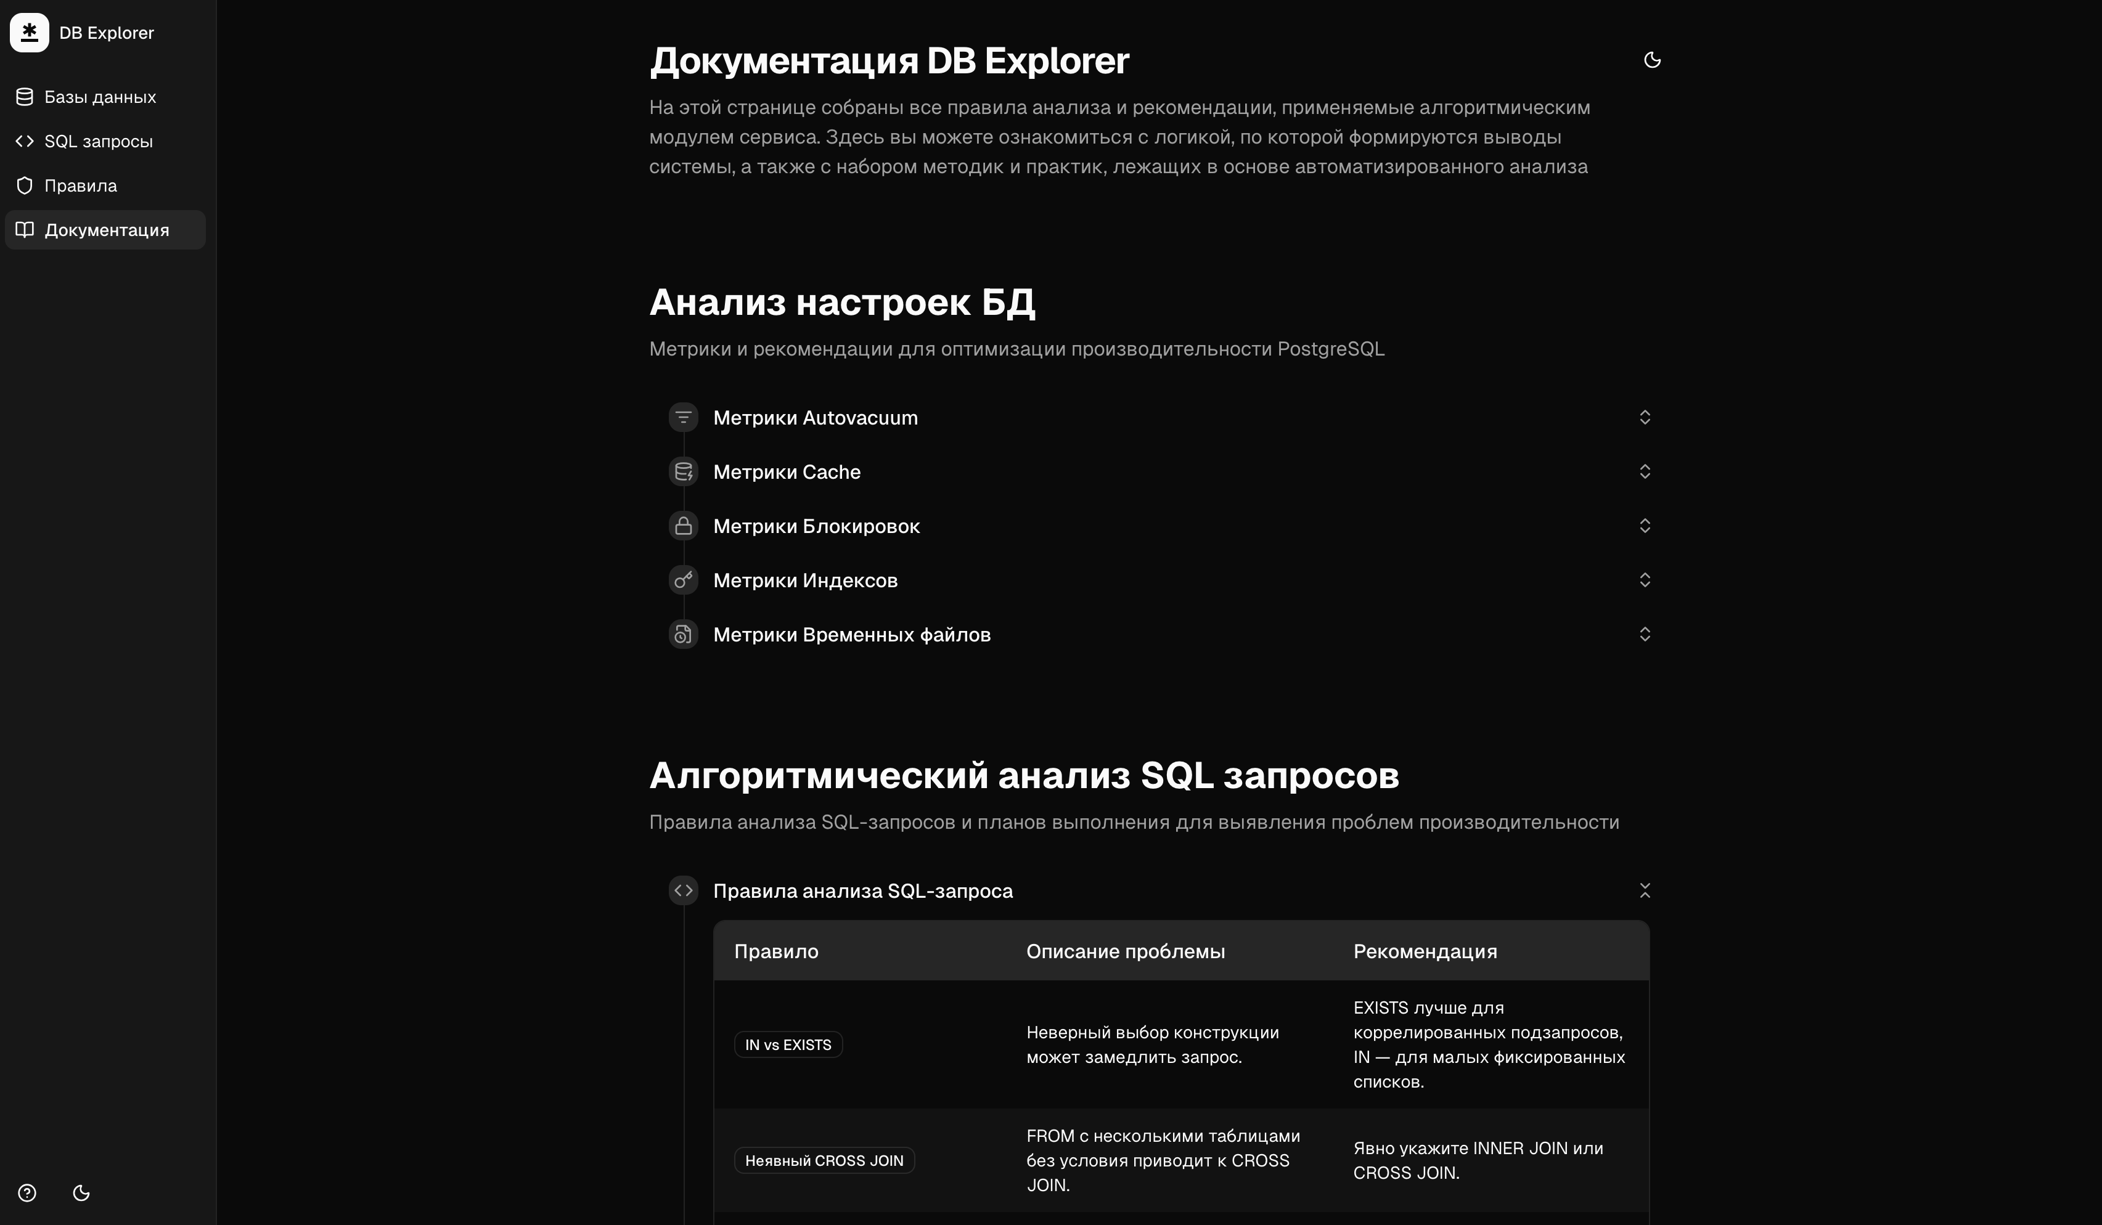Expand Метрики Cache section arrow
2102x1225 pixels.
[x=1644, y=471]
